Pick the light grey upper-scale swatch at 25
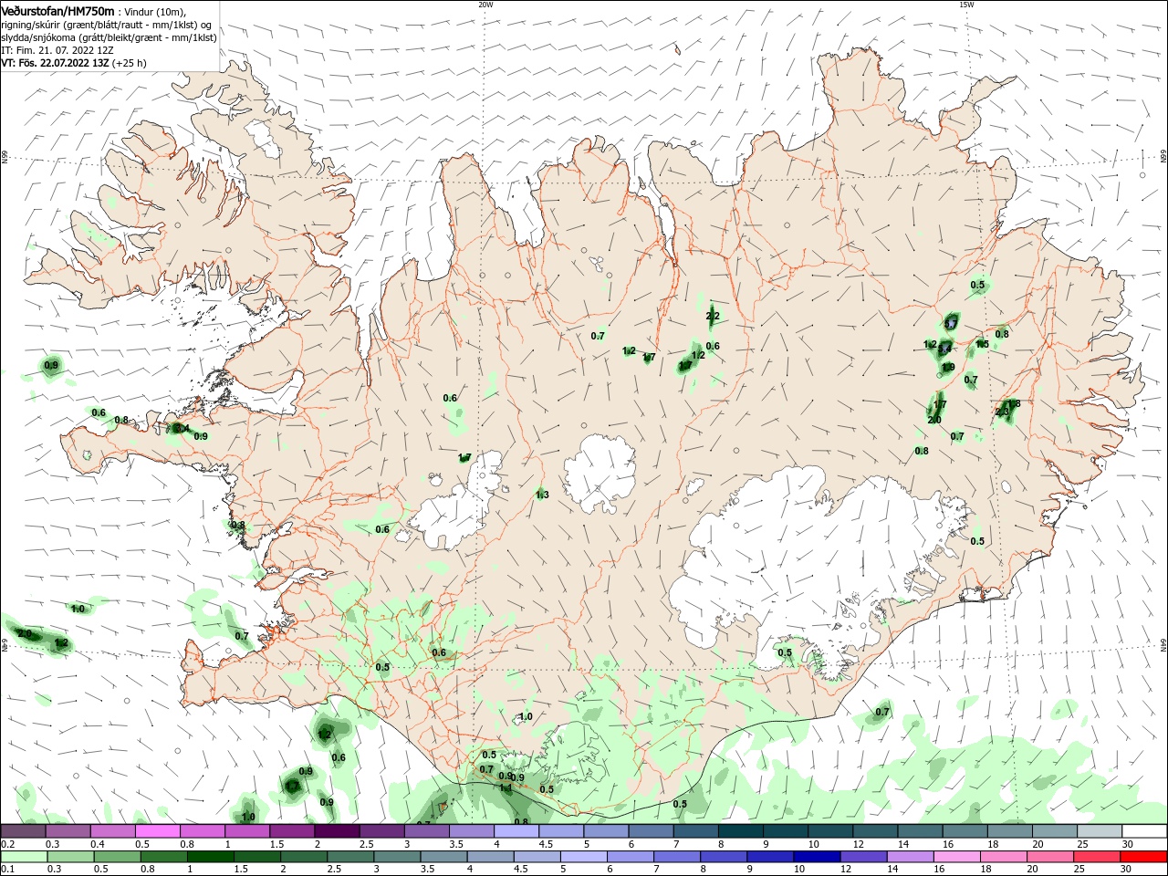 [x=1098, y=831]
